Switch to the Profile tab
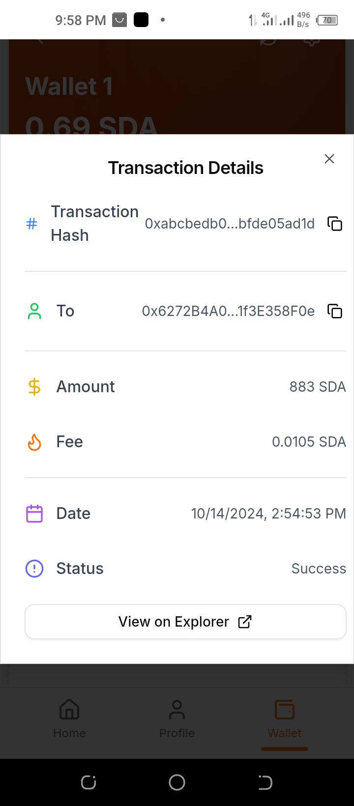Screen dimensions: 354x806 point(177,719)
